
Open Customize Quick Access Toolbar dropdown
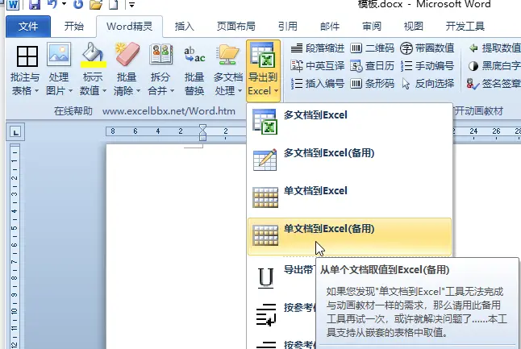(131, 5)
